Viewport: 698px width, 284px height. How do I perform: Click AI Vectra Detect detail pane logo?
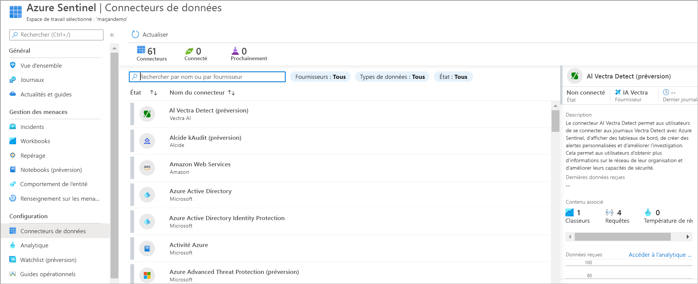coord(575,76)
